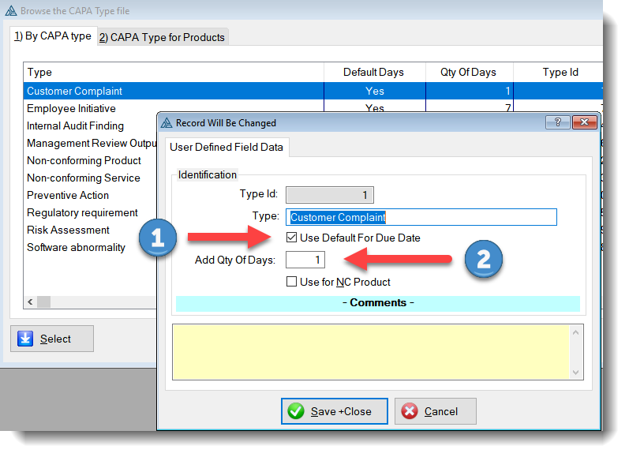
Task: Select the Employee Initiative row
Action: (x=71, y=108)
